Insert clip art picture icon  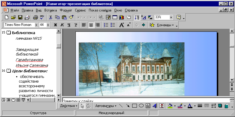162,106
